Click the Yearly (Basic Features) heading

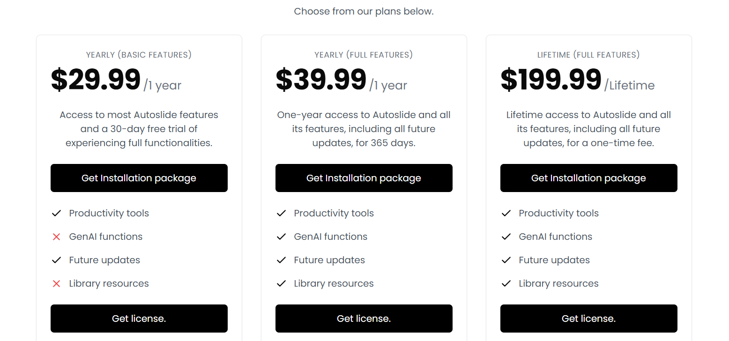point(139,55)
